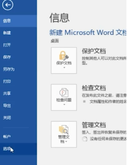Click the 桌面 location text

coord(55,41)
